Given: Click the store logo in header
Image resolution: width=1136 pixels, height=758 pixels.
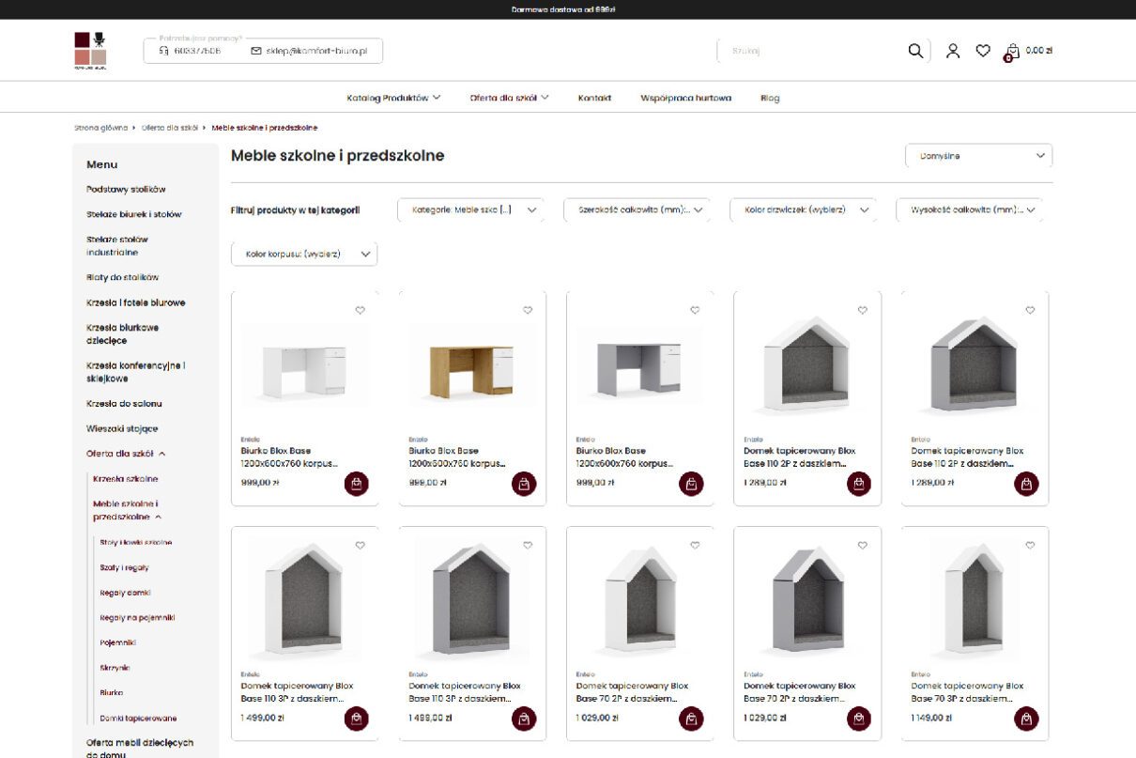Looking at the screenshot, I should (91, 50).
